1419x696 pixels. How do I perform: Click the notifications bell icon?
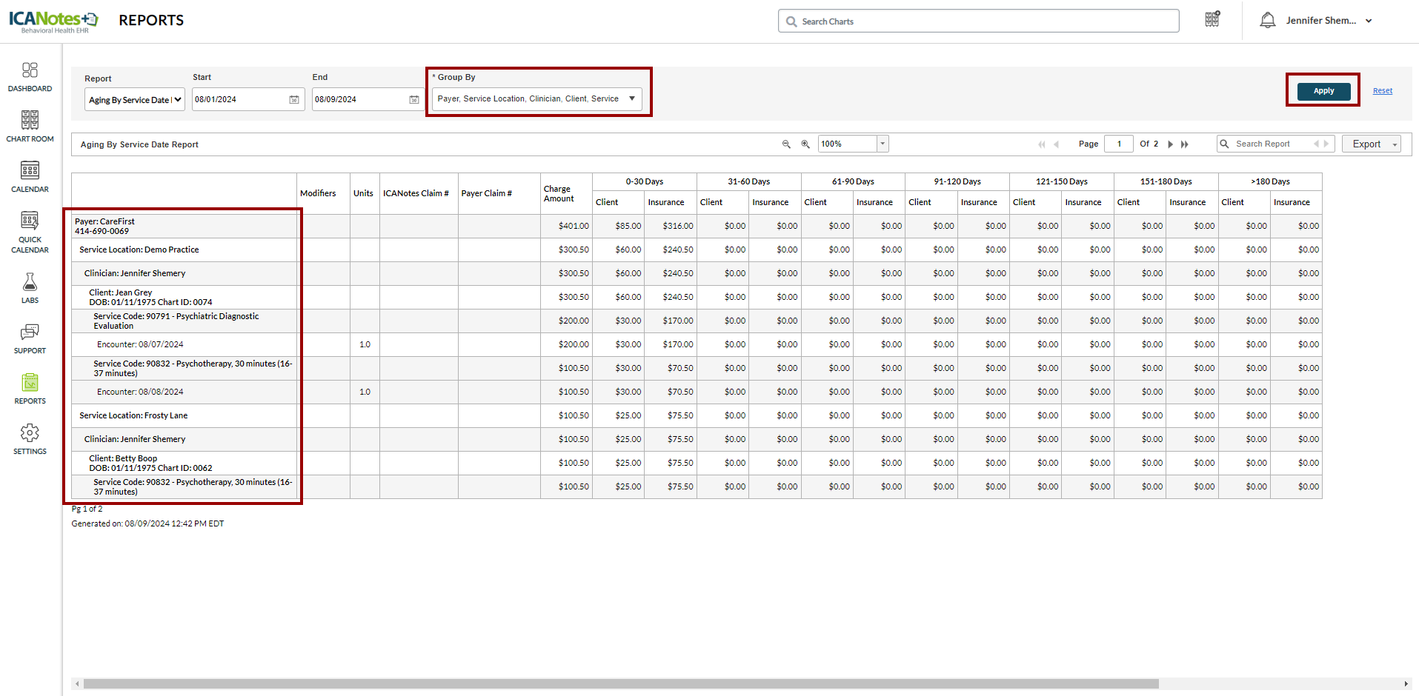pos(1267,21)
